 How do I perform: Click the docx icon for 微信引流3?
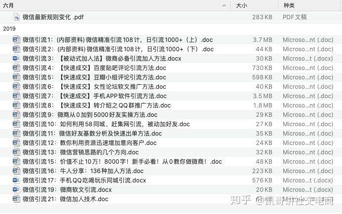16,58
